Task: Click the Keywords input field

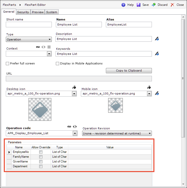Action: pyautogui.click(x=104, y=54)
